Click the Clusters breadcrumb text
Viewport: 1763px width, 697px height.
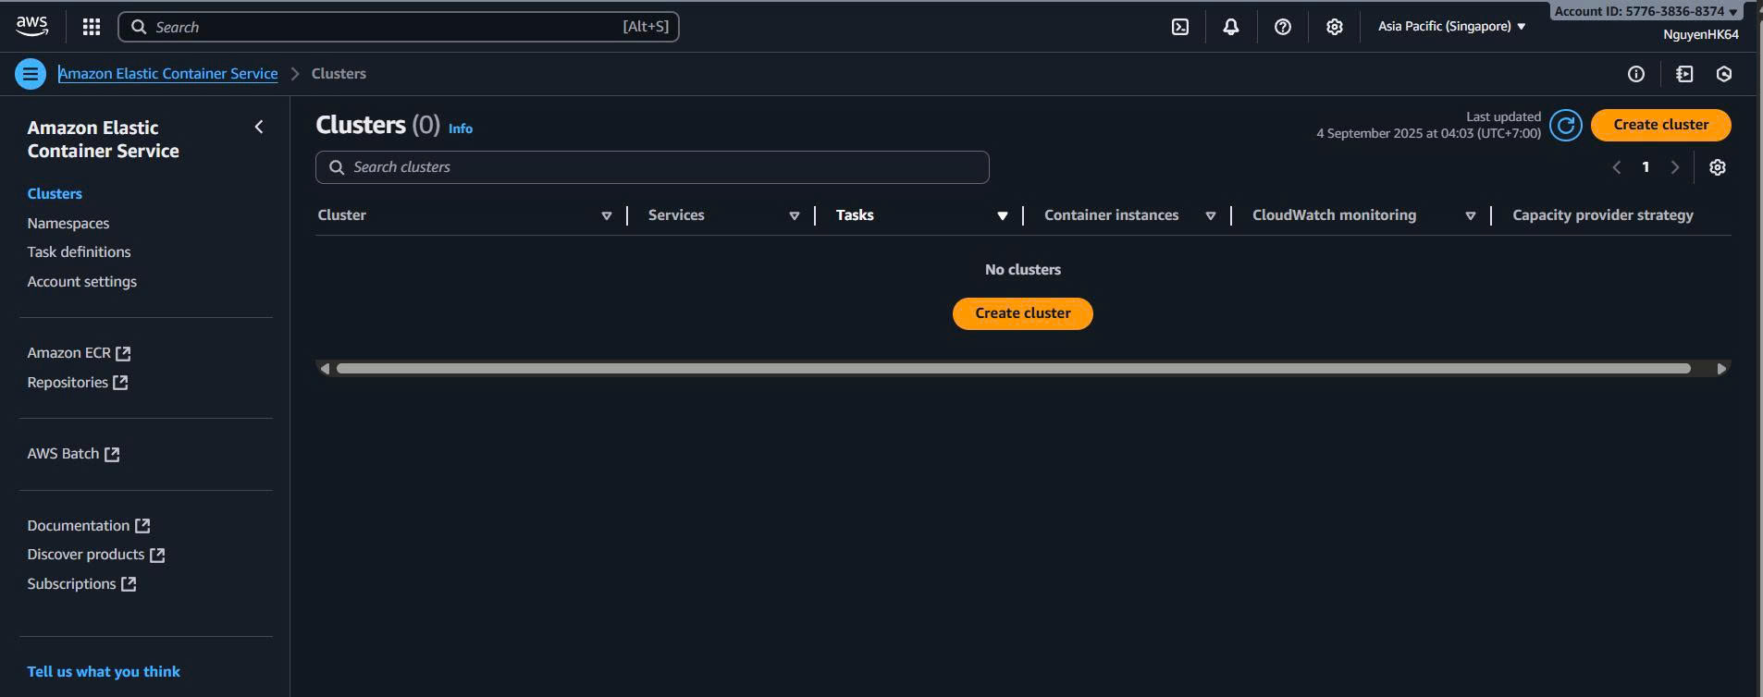[339, 74]
